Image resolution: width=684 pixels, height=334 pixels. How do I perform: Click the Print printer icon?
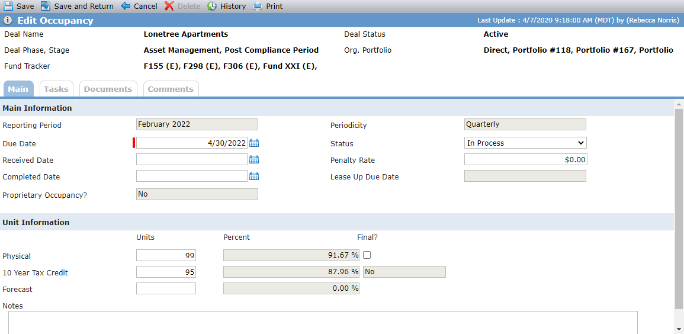point(258,6)
